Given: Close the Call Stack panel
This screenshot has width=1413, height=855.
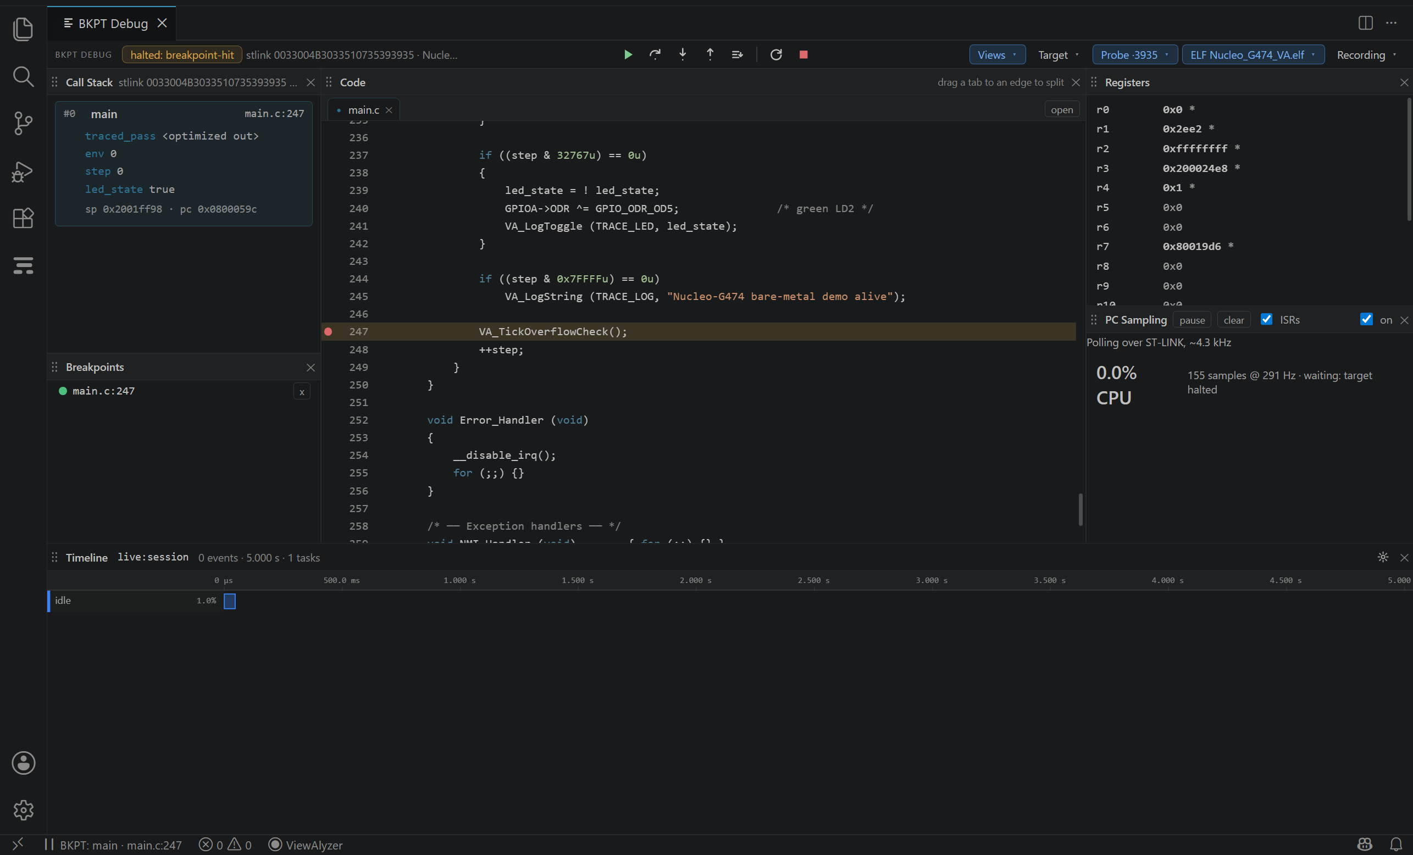Looking at the screenshot, I should [311, 82].
